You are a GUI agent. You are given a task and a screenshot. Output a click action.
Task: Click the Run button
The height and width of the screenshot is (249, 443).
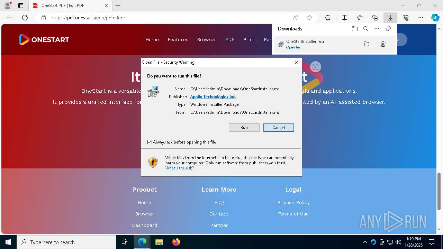244,128
